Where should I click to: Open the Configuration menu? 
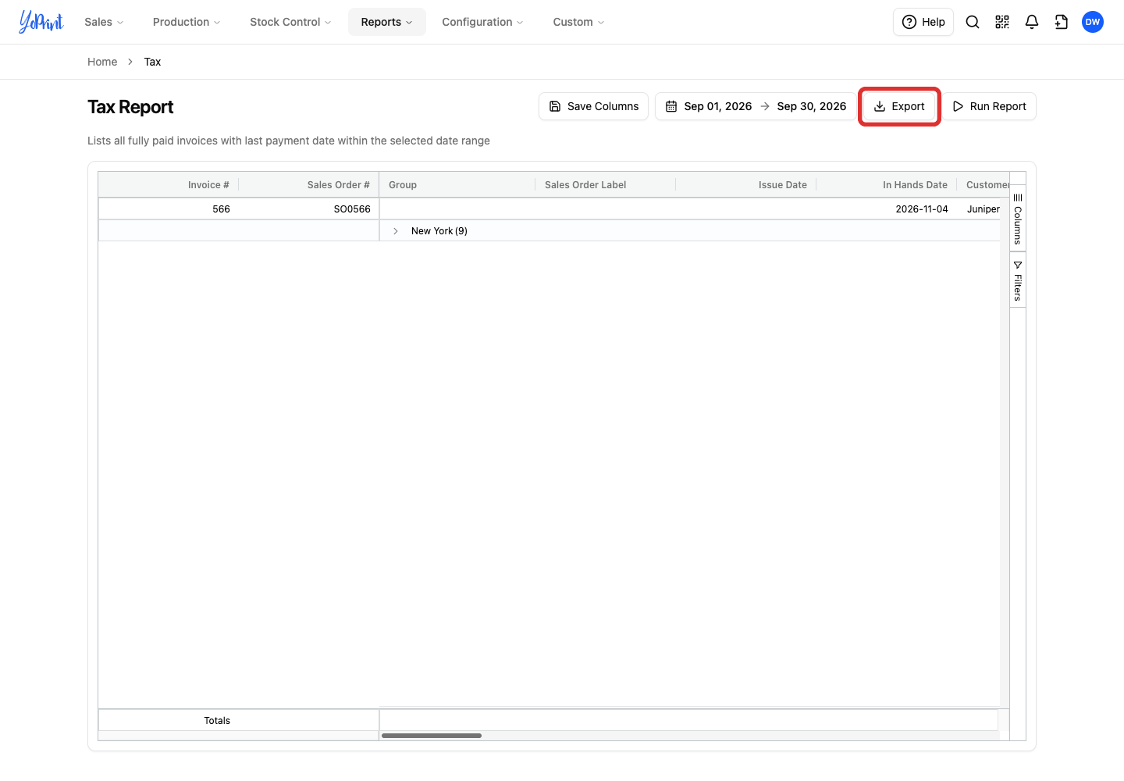[x=482, y=22]
